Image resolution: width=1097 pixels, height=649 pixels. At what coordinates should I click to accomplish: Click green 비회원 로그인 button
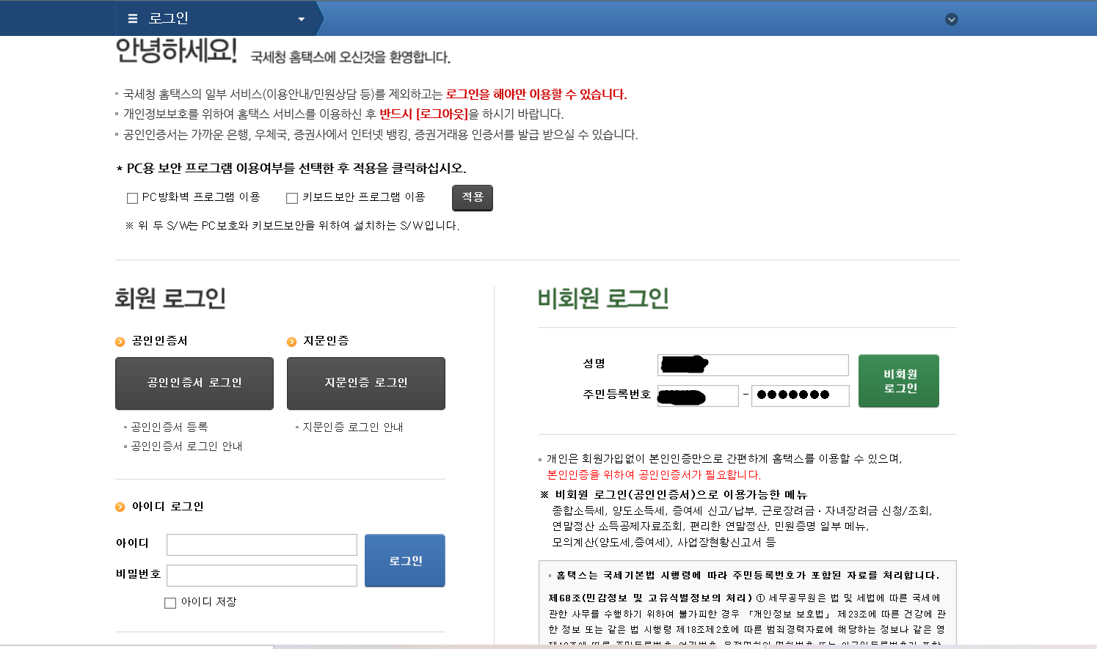(x=899, y=381)
